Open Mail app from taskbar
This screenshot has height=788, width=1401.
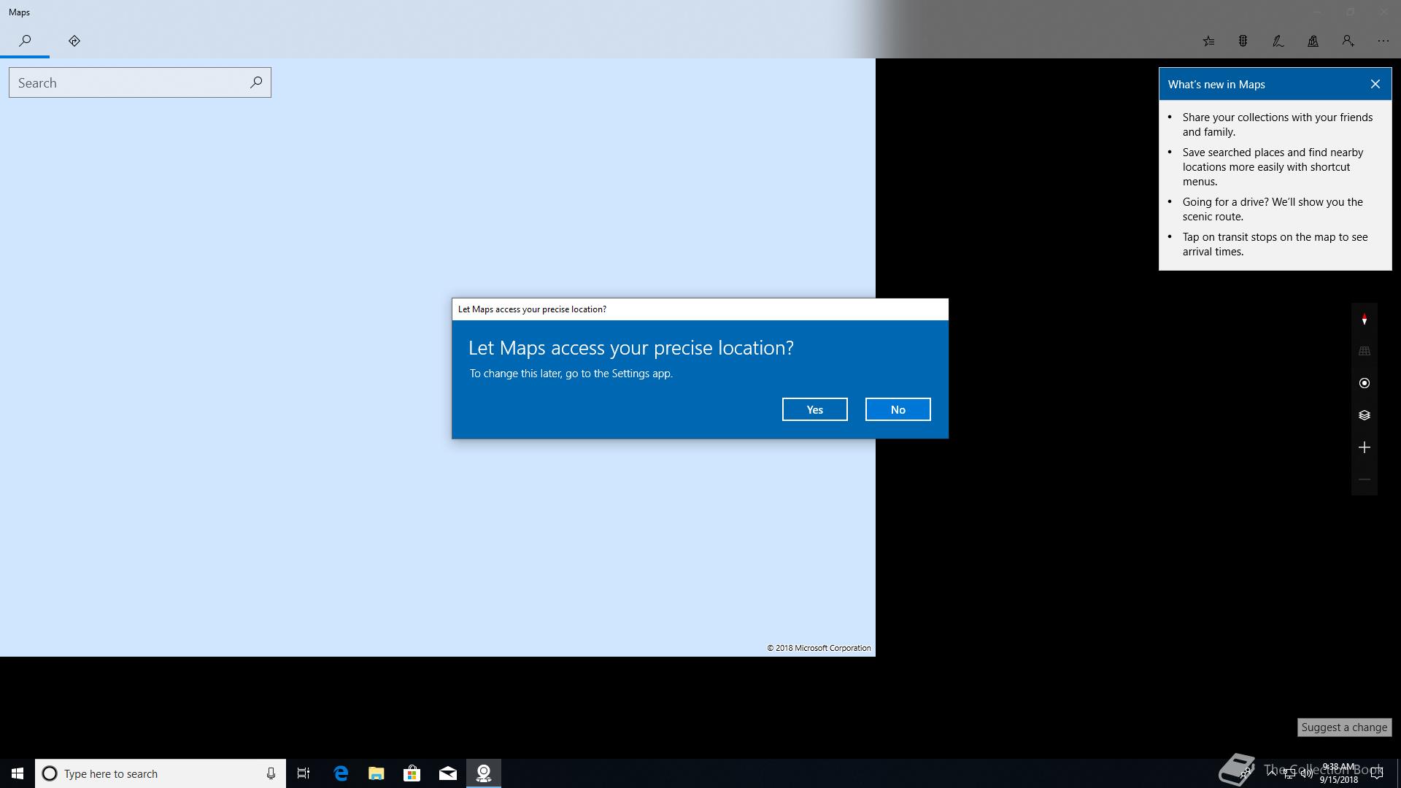(448, 773)
